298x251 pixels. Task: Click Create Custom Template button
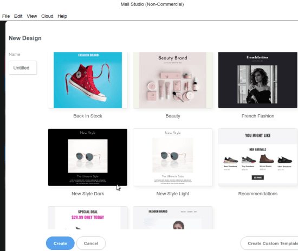pos(270,243)
